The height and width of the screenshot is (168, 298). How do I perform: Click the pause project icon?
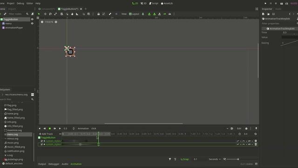point(271,3)
